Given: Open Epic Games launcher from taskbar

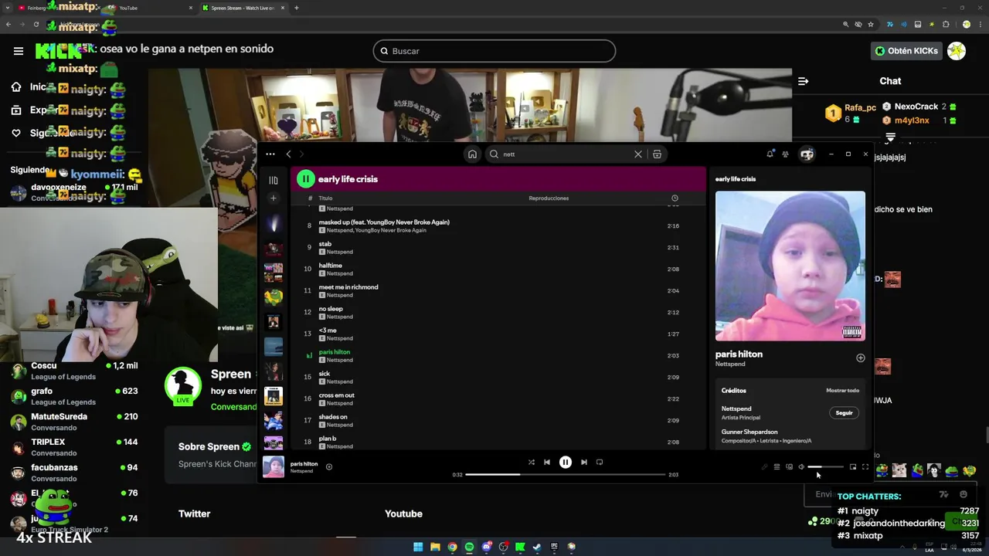Looking at the screenshot, I should 554,547.
